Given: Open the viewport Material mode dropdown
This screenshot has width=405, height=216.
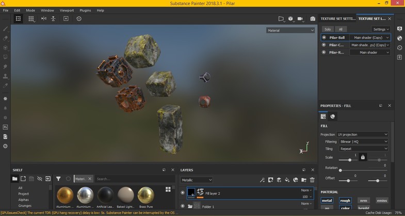Looking at the screenshot, I should point(290,30).
